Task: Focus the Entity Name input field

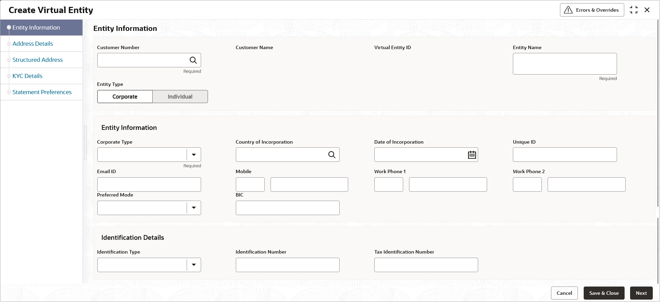Action: [x=565, y=64]
